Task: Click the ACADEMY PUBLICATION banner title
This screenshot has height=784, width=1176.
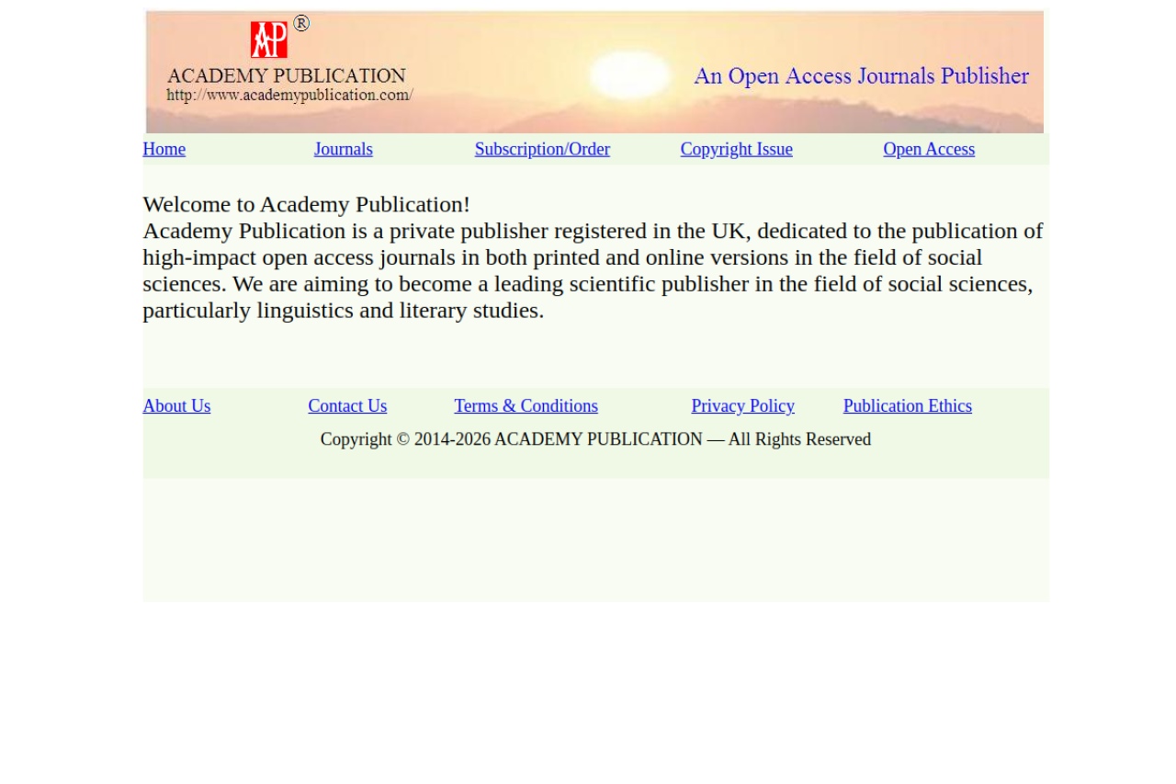Action: (x=286, y=76)
